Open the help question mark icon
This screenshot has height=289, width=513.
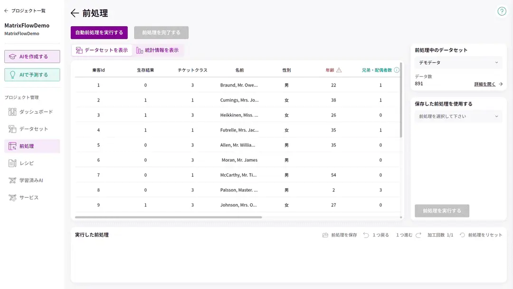502,11
